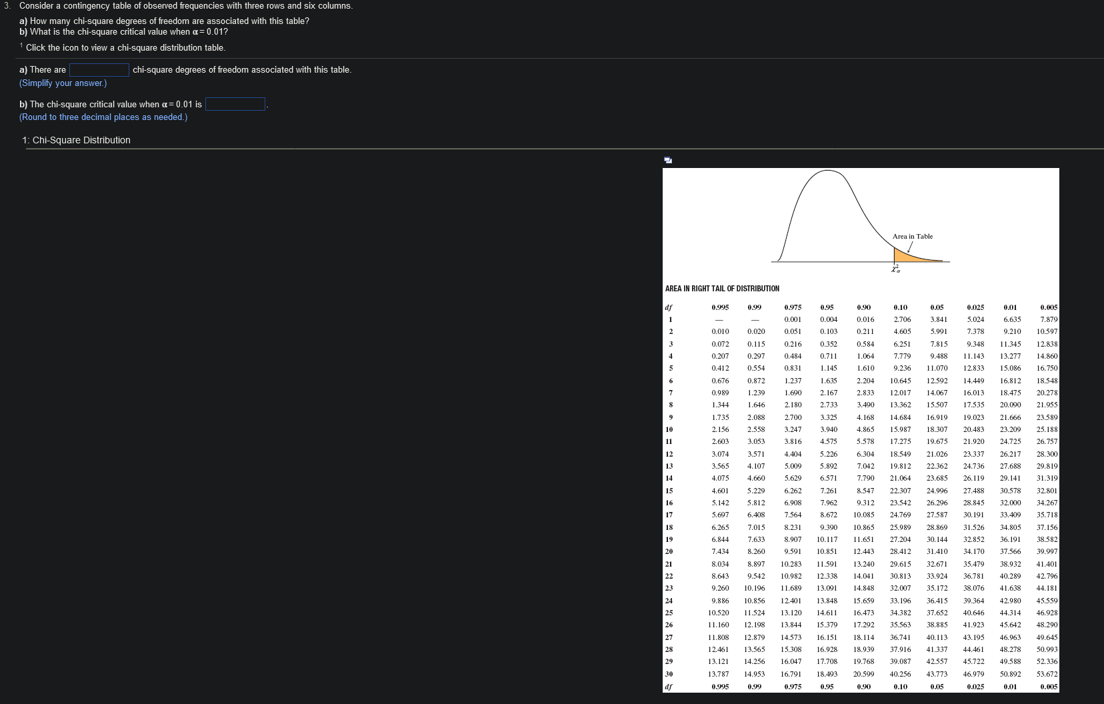
Task: Click the answer box for the critical value
Action: click(x=235, y=104)
